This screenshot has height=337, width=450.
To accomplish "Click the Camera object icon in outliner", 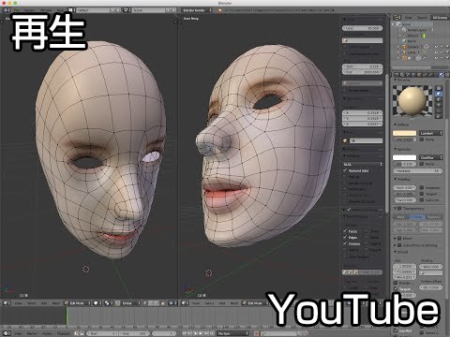I will 404,47.
